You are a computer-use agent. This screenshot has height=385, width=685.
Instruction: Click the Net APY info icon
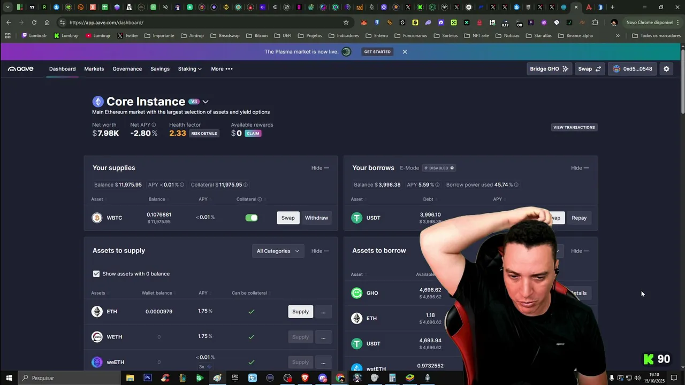[x=154, y=125]
